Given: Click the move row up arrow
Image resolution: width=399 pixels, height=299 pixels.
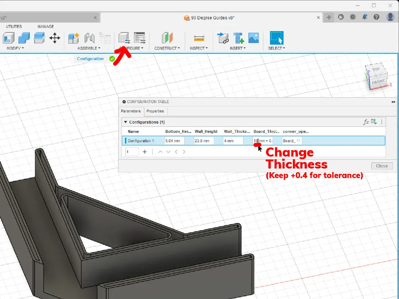Looking at the screenshot, I should click(x=160, y=152).
